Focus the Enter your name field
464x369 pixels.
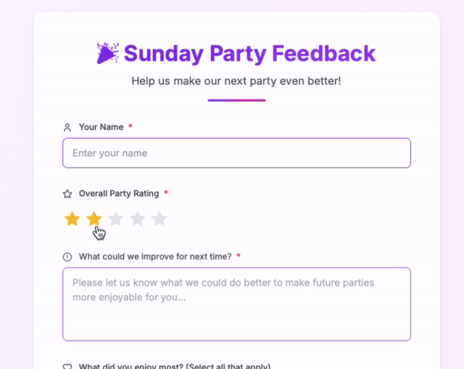click(x=237, y=153)
